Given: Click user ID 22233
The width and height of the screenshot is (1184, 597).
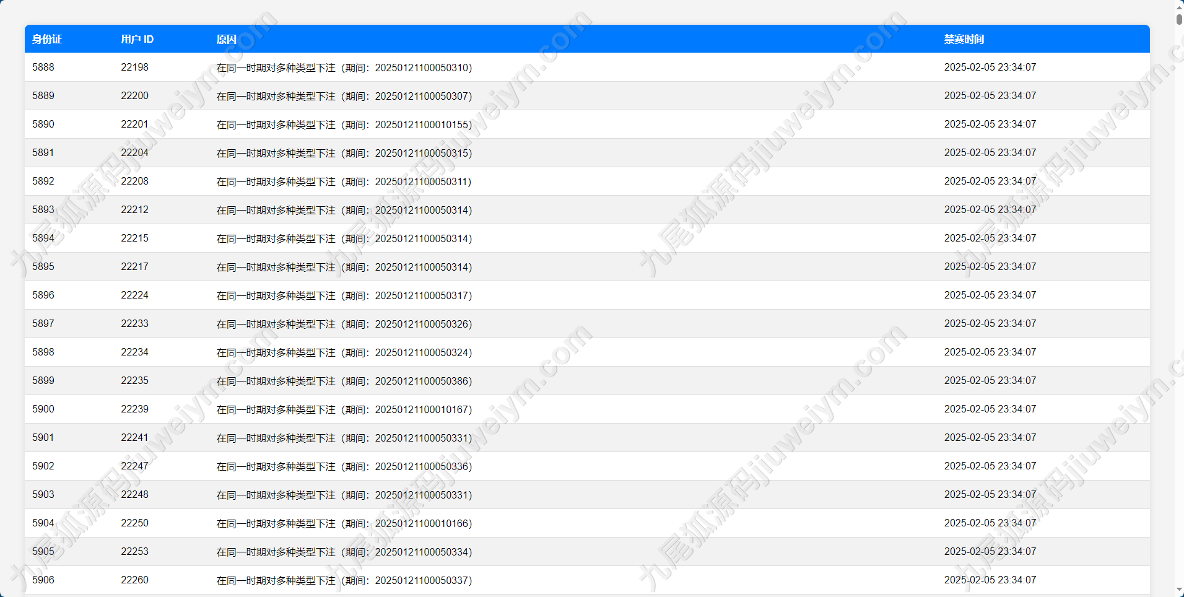Looking at the screenshot, I should point(134,323).
